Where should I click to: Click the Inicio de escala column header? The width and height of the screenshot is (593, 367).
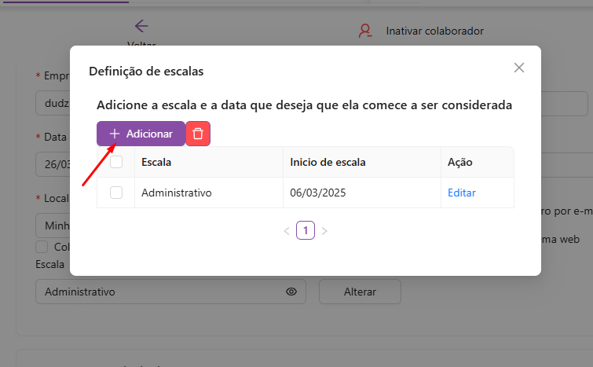click(x=328, y=162)
